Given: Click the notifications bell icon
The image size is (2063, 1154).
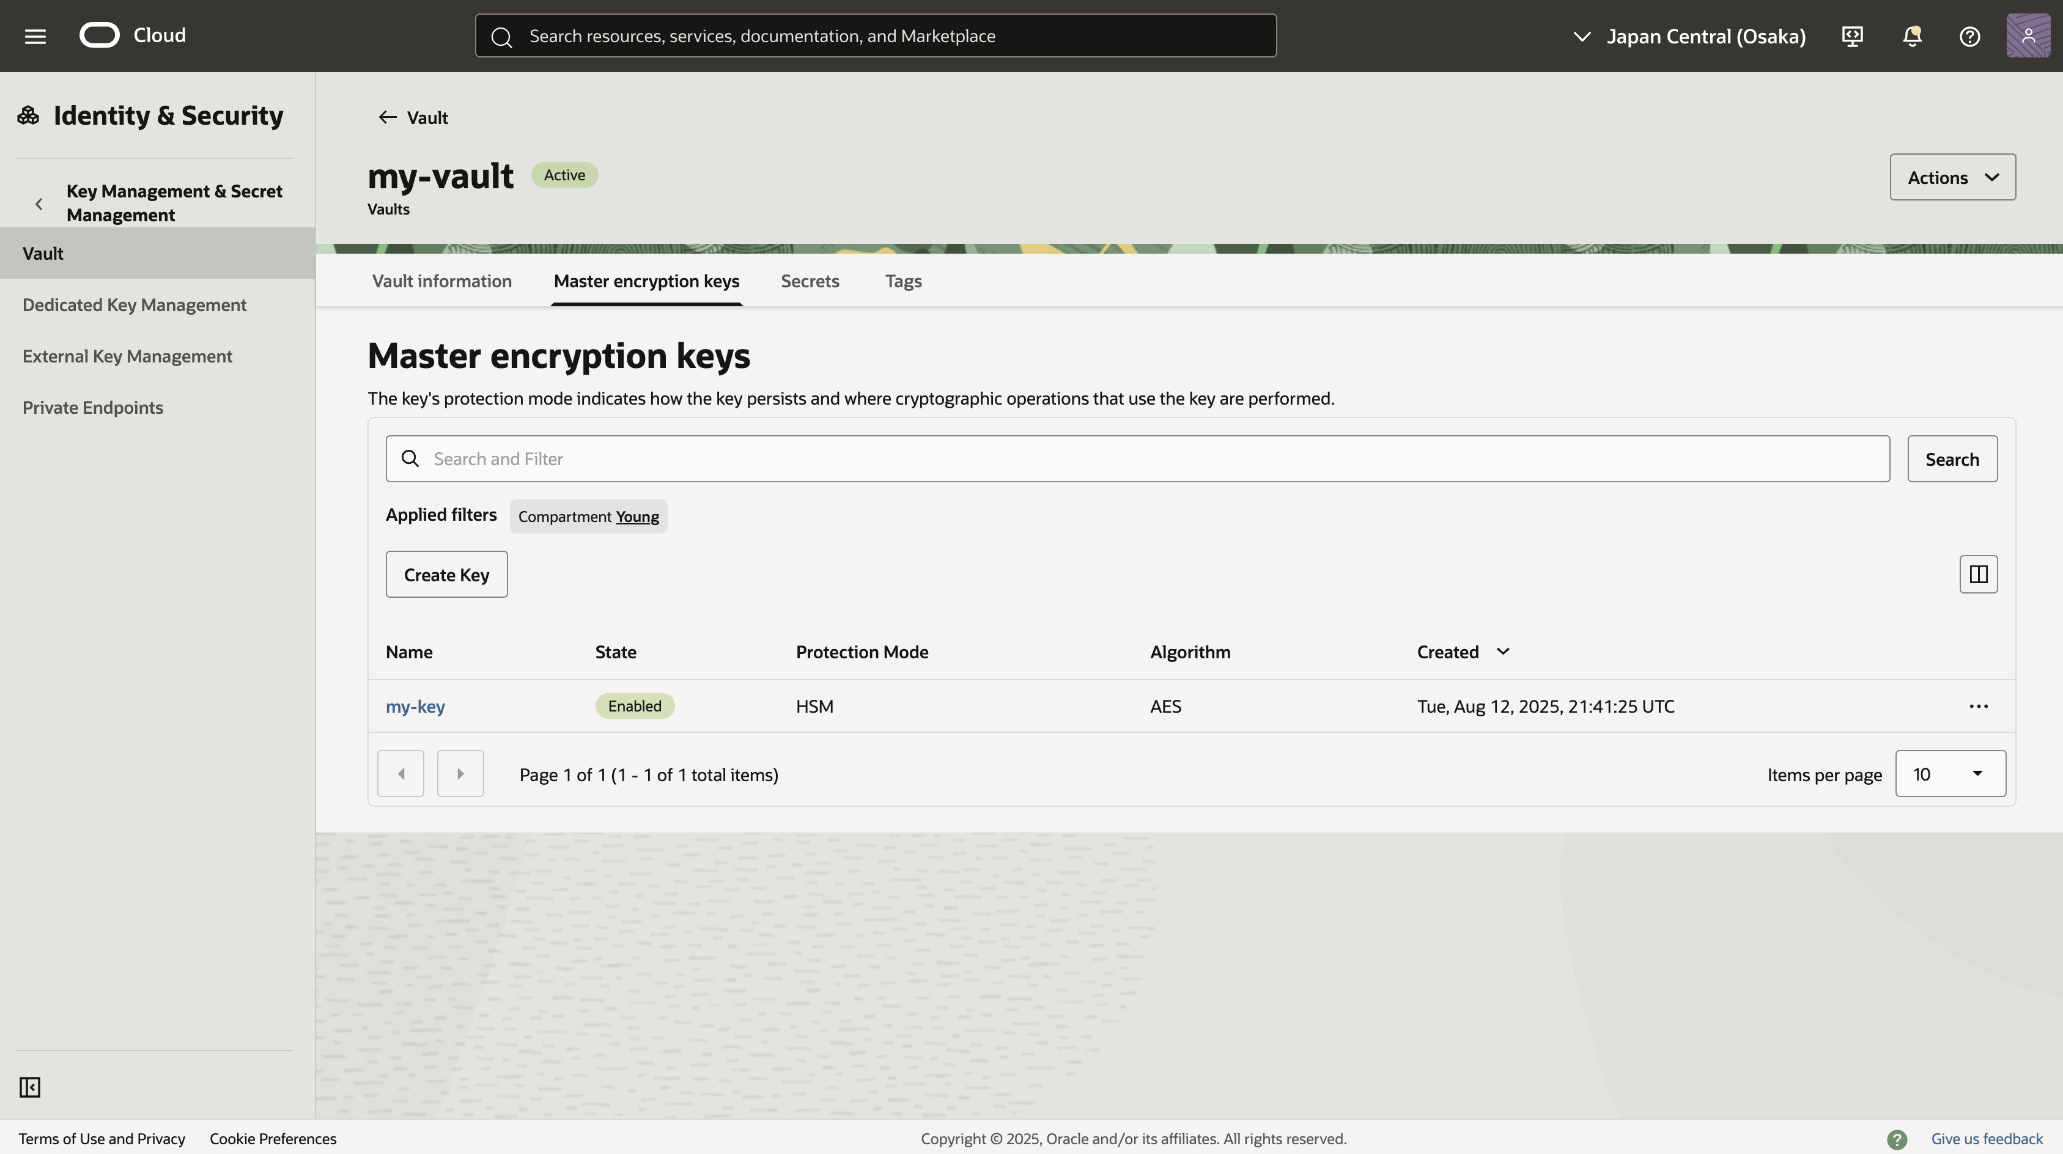Looking at the screenshot, I should coord(1911,36).
